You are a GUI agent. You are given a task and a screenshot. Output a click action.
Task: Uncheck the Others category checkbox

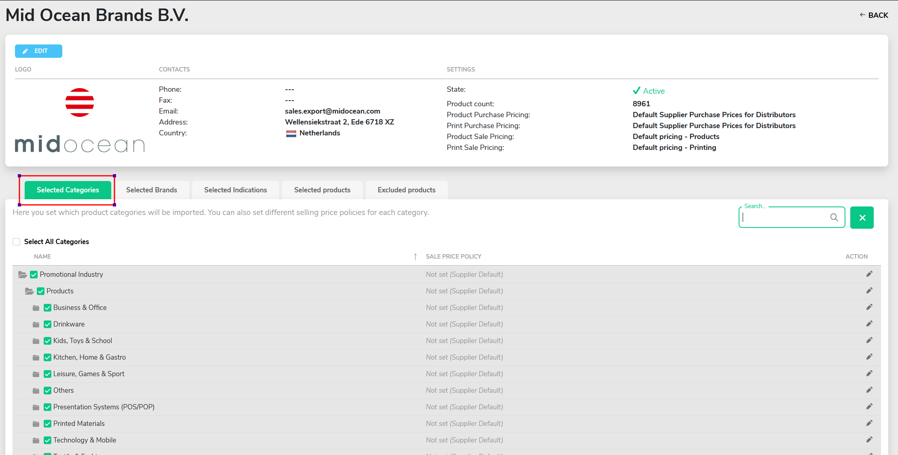pyautogui.click(x=48, y=391)
